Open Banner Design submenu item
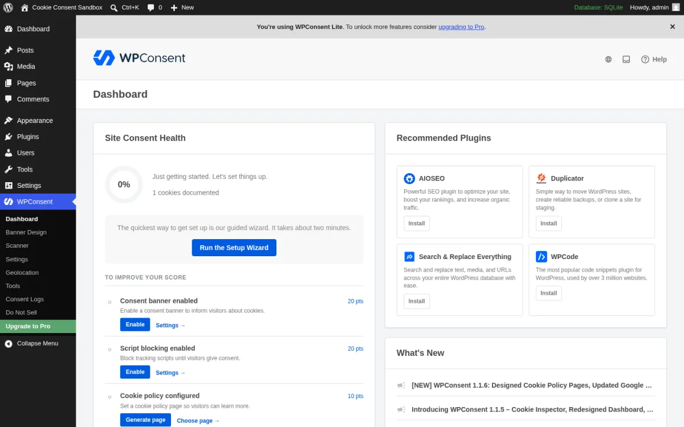The image size is (684, 427). coord(26,232)
